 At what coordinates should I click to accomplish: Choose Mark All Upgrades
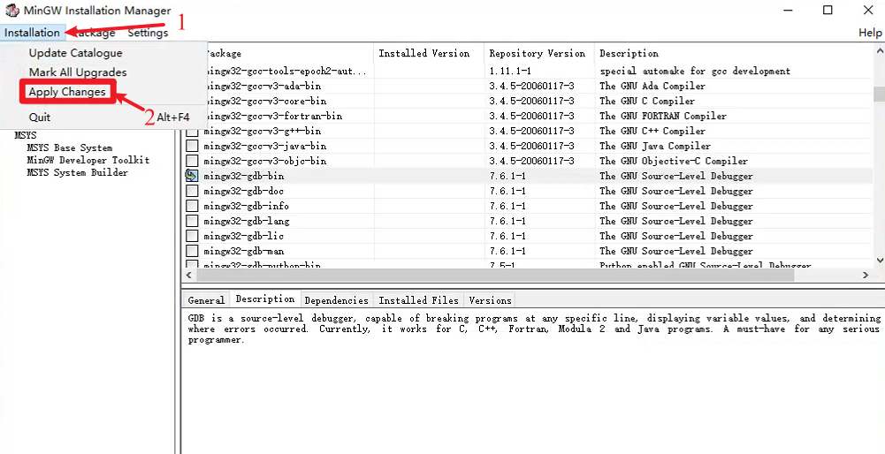tap(78, 72)
